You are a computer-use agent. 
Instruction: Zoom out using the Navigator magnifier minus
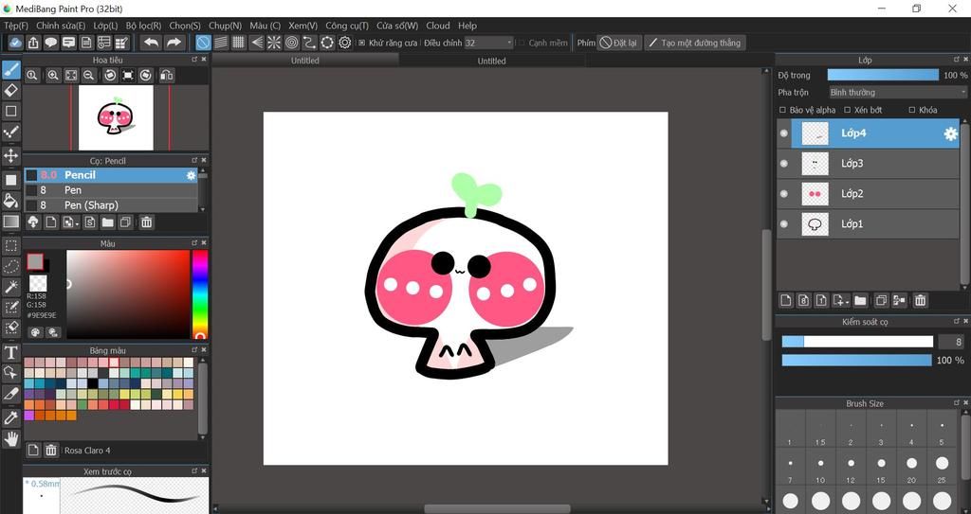click(x=89, y=75)
